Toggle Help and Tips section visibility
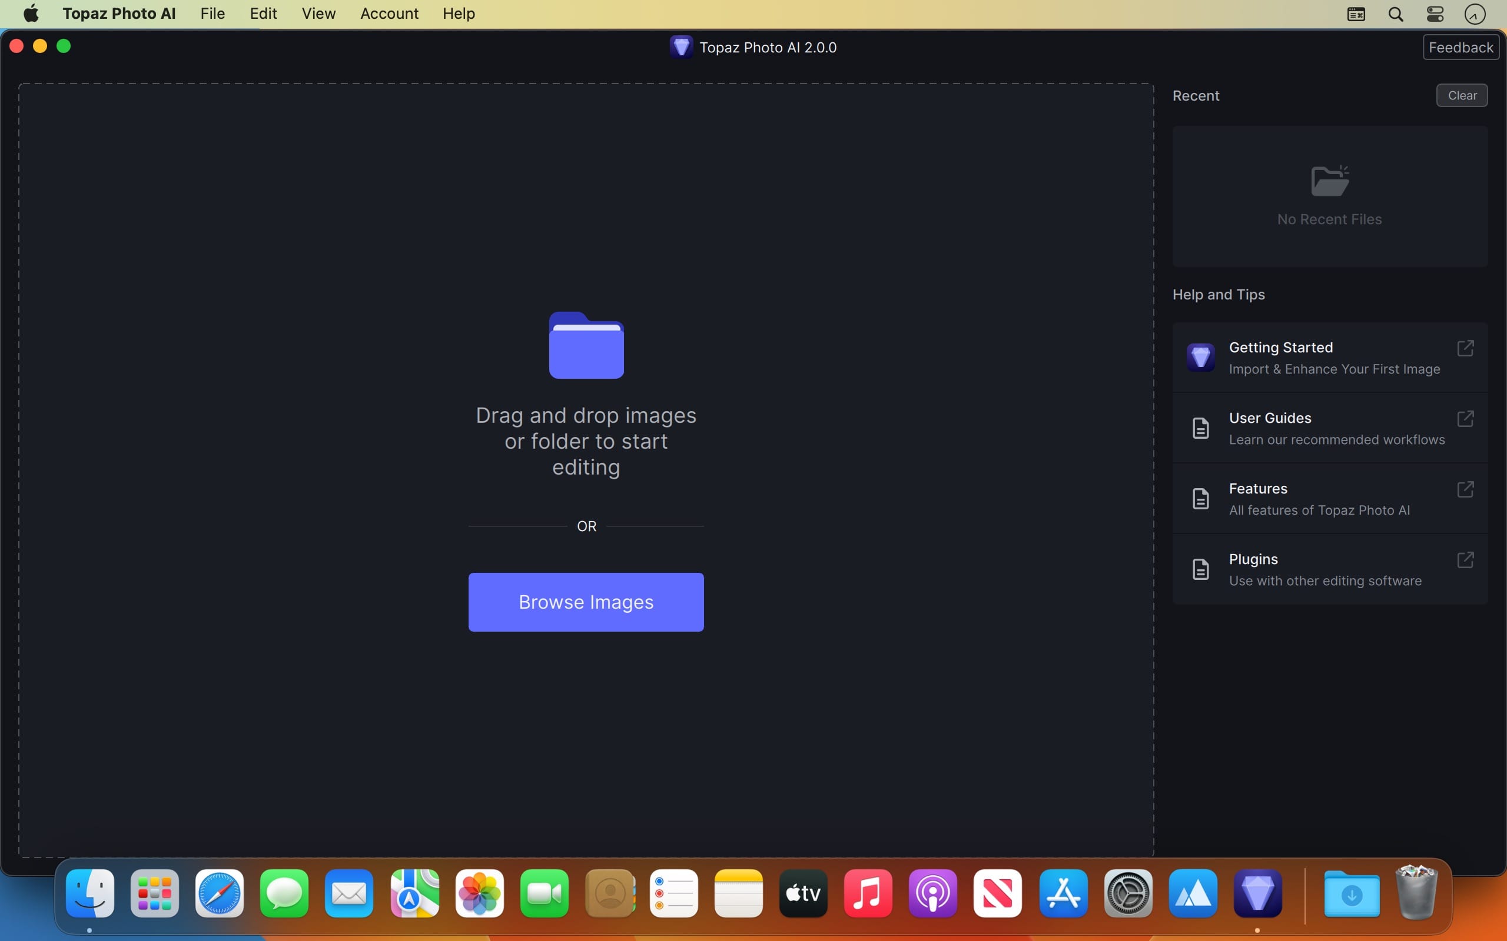Viewport: 1507px width, 941px height. tap(1217, 294)
